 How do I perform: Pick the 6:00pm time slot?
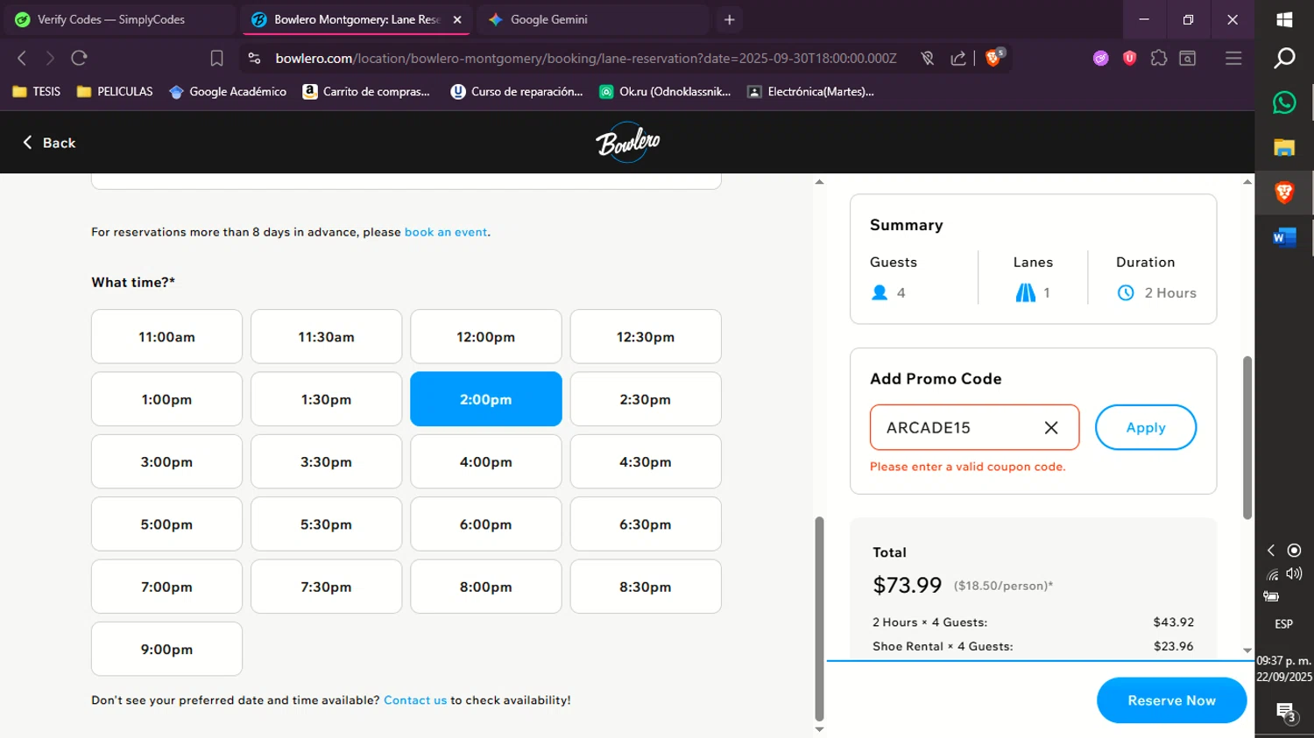click(x=486, y=524)
